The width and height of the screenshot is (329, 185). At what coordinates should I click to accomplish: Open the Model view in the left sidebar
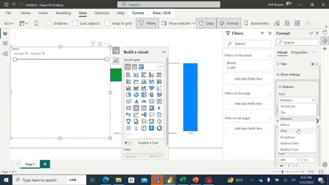(x=5, y=53)
